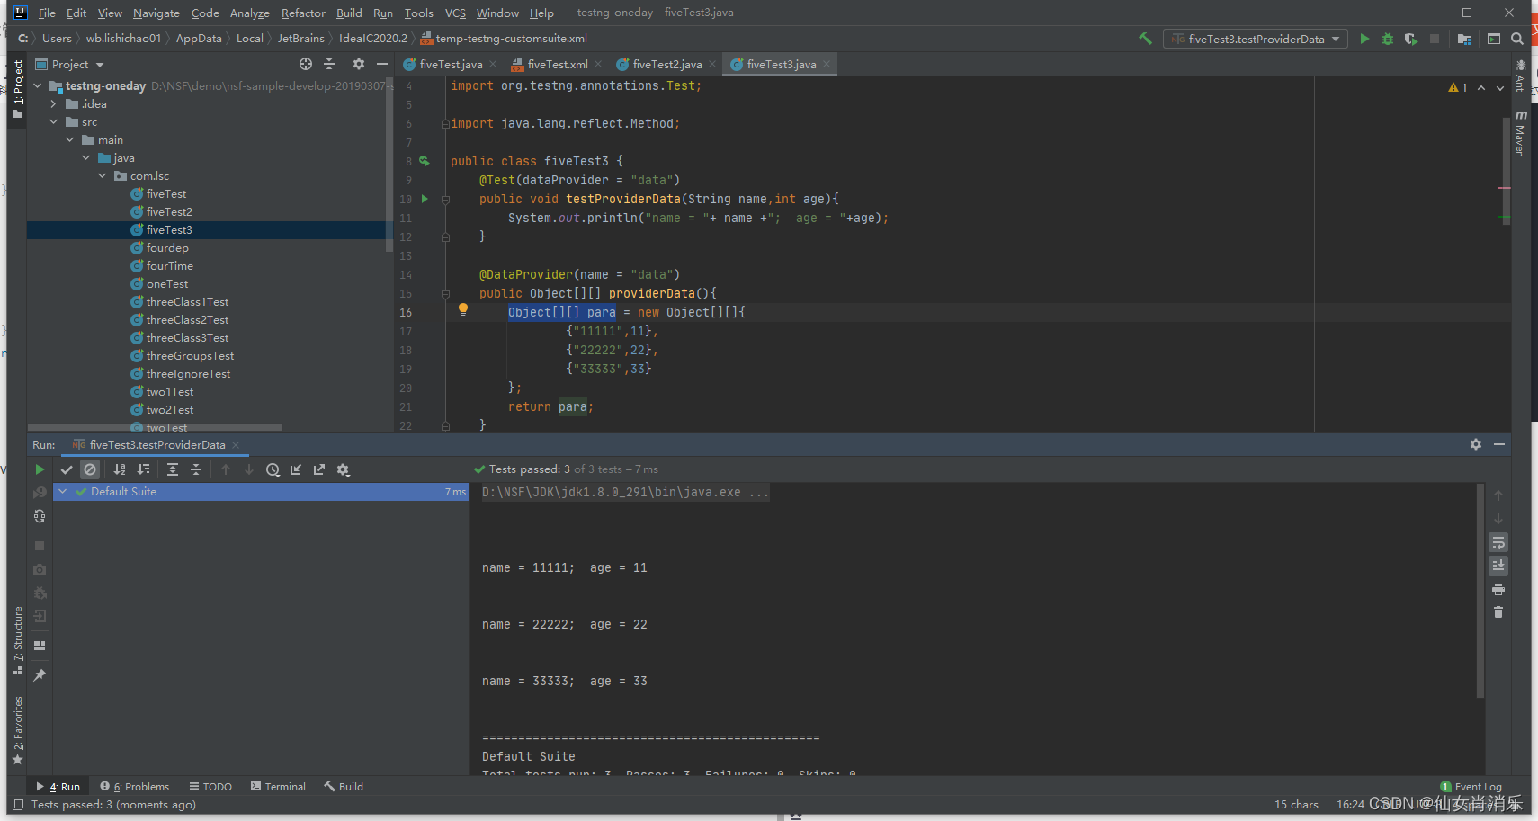Image resolution: width=1538 pixels, height=821 pixels.
Task: Run with Coverage icon in the toolbar
Action: point(1410,39)
